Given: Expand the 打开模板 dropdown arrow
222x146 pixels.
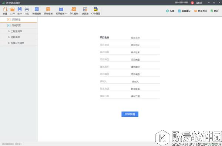Looking at the screenshot, I should coord(66,14).
